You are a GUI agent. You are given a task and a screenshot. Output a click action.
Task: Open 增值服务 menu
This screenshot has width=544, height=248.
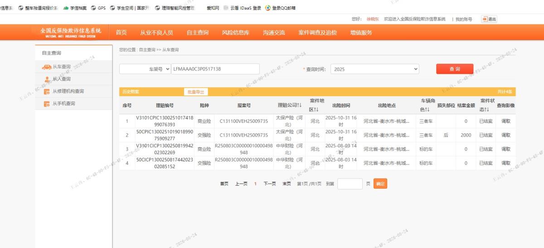pyautogui.click(x=361, y=33)
